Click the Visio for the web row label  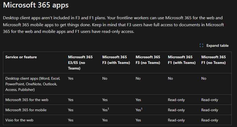pos(19,120)
